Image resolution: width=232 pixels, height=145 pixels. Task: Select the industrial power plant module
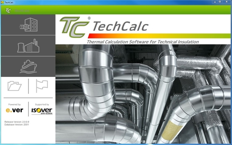(x=28, y=46)
